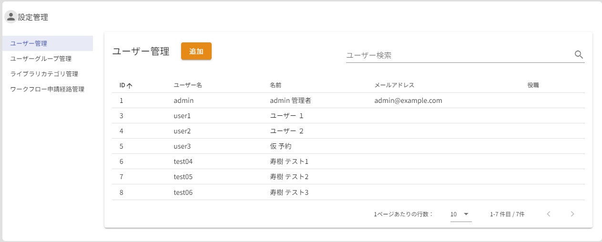Click the ID sort ascending arrow

pyautogui.click(x=129, y=86)
